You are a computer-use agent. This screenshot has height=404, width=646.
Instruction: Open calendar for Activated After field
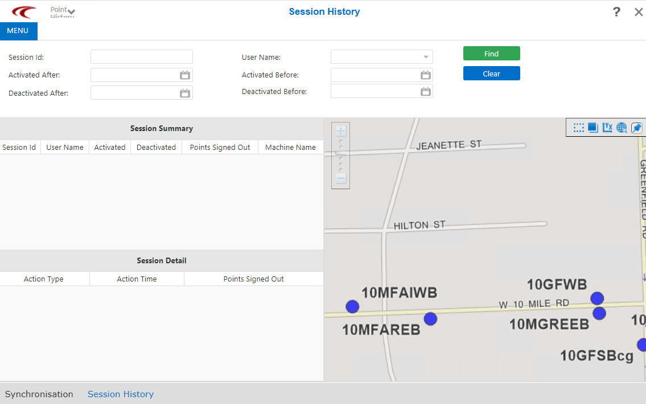pyautogui.click(x=185, y=75)
